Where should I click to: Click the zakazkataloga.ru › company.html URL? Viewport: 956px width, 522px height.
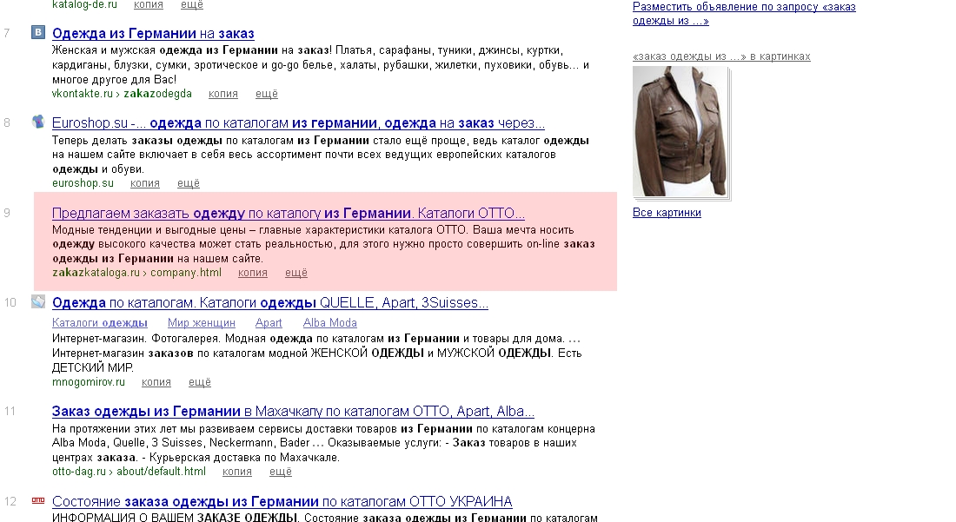[x=136, y=273]
